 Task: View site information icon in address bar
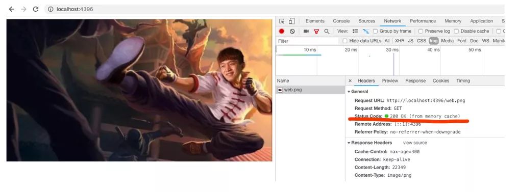click(x=51, y=9)
